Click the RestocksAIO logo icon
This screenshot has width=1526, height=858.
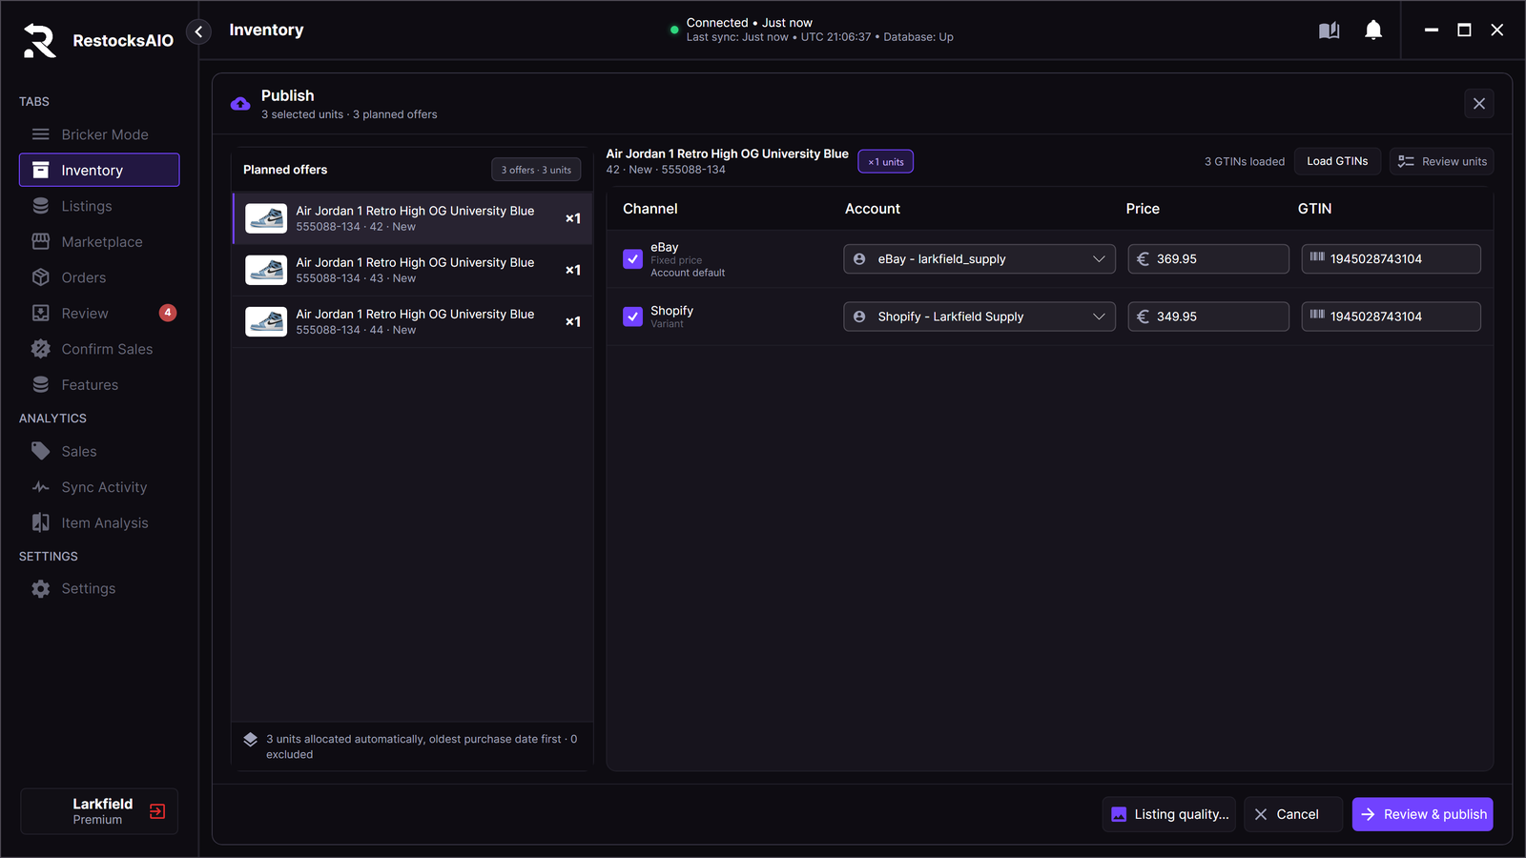(39, 40)
